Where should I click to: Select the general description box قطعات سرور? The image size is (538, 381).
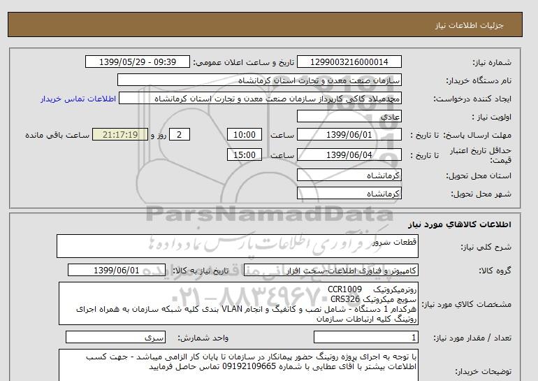238,246
